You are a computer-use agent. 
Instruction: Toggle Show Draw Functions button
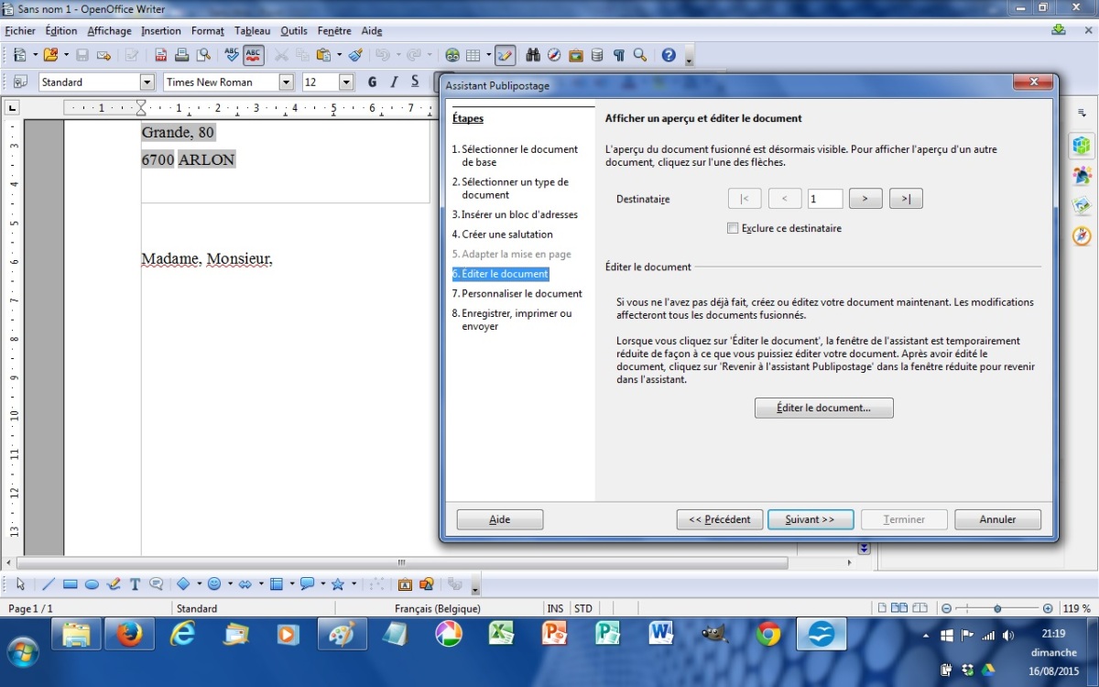pos(506,55)
